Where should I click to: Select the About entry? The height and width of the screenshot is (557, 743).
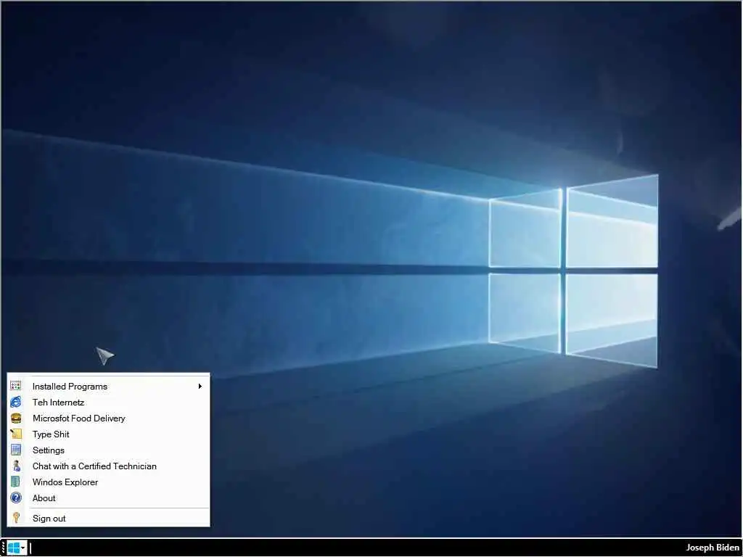coord(109,498)
